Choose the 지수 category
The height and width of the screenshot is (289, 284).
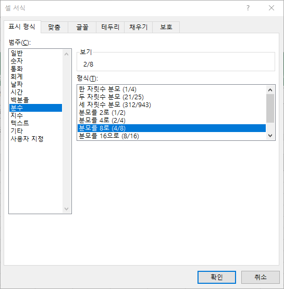tap(35, 115)
